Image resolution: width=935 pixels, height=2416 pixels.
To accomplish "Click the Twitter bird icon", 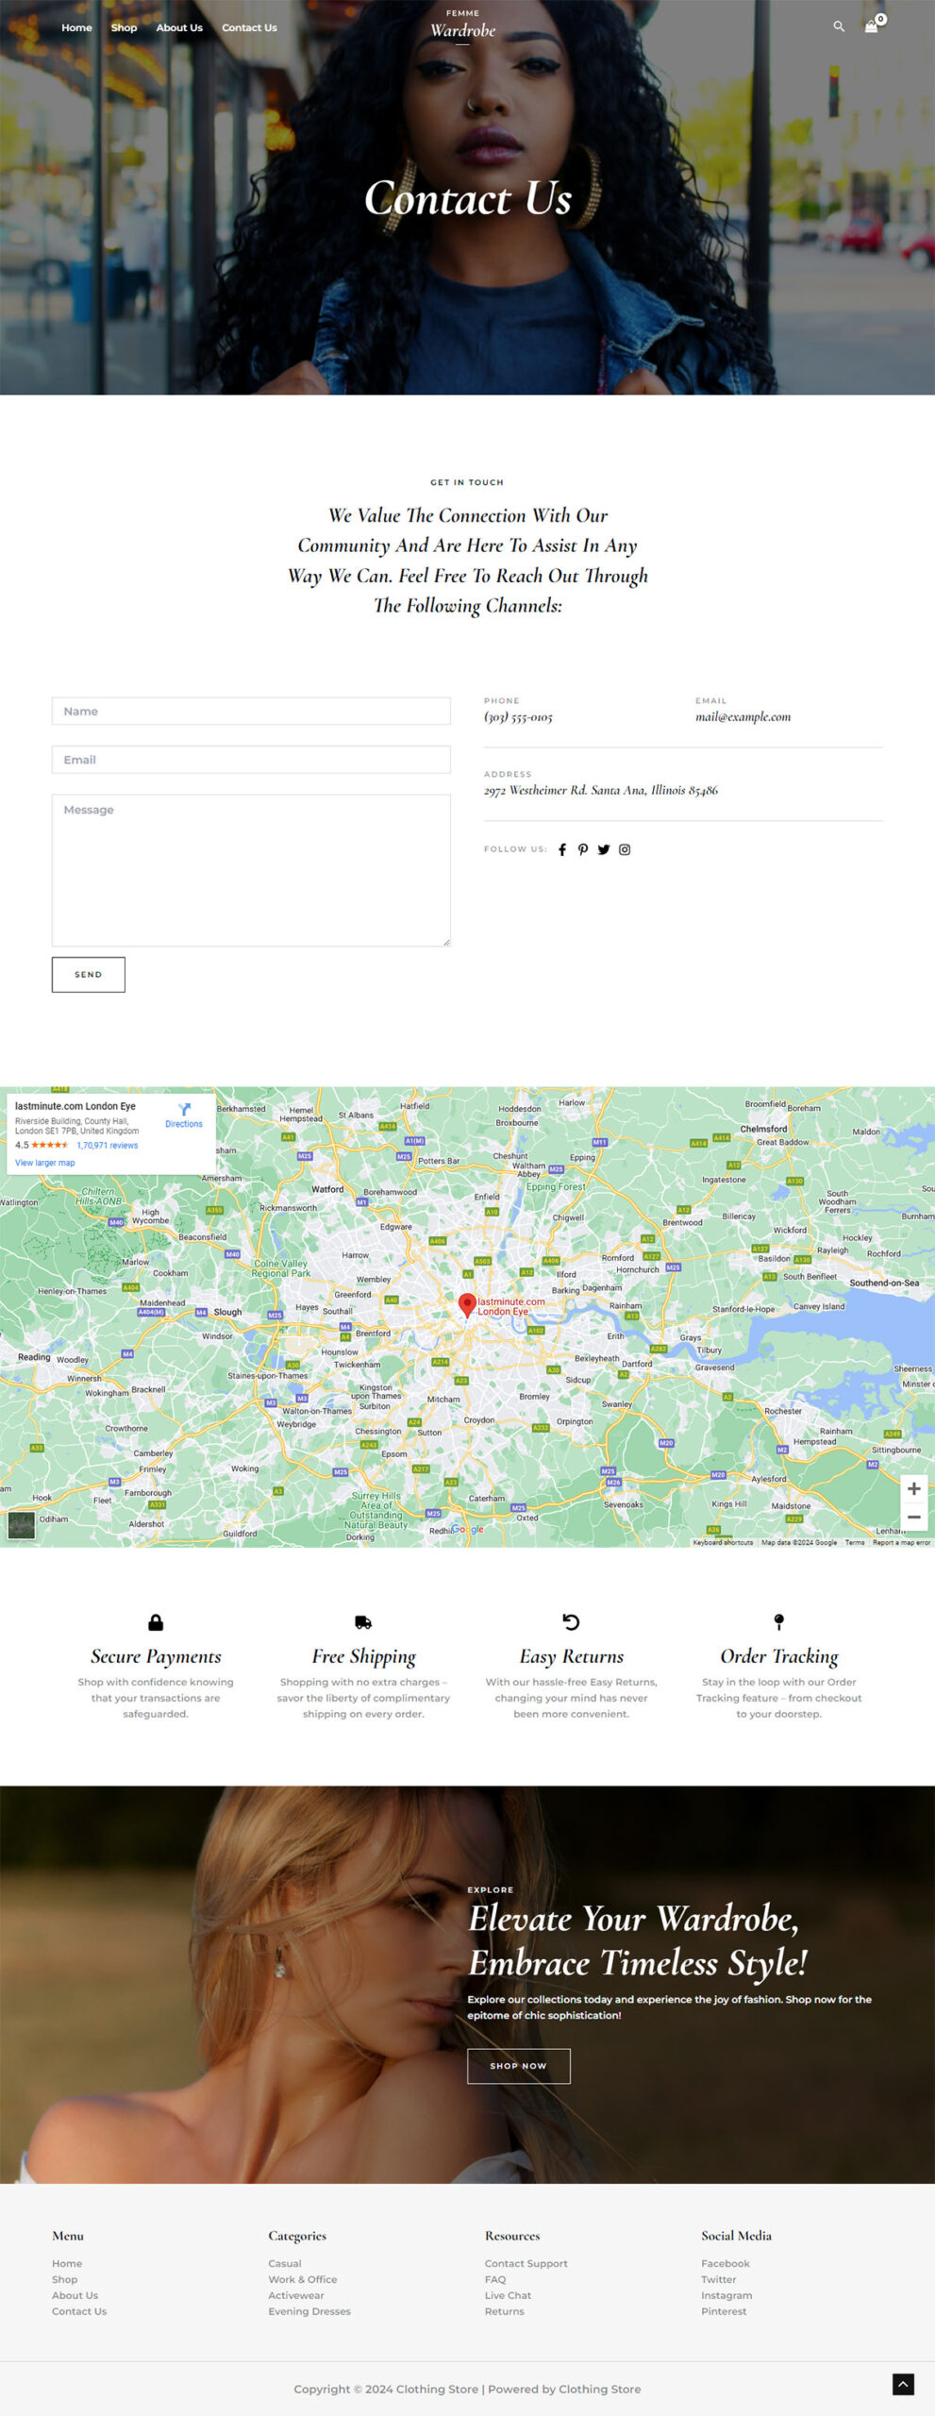I will tap(604, 849).
